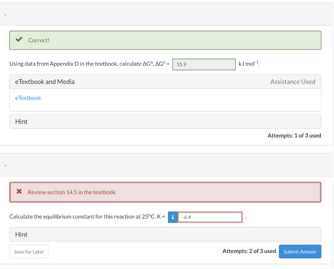Expand the Hint panel under ΔG° question
Viewport: 334px width, 269px height.
coord(165,122)
